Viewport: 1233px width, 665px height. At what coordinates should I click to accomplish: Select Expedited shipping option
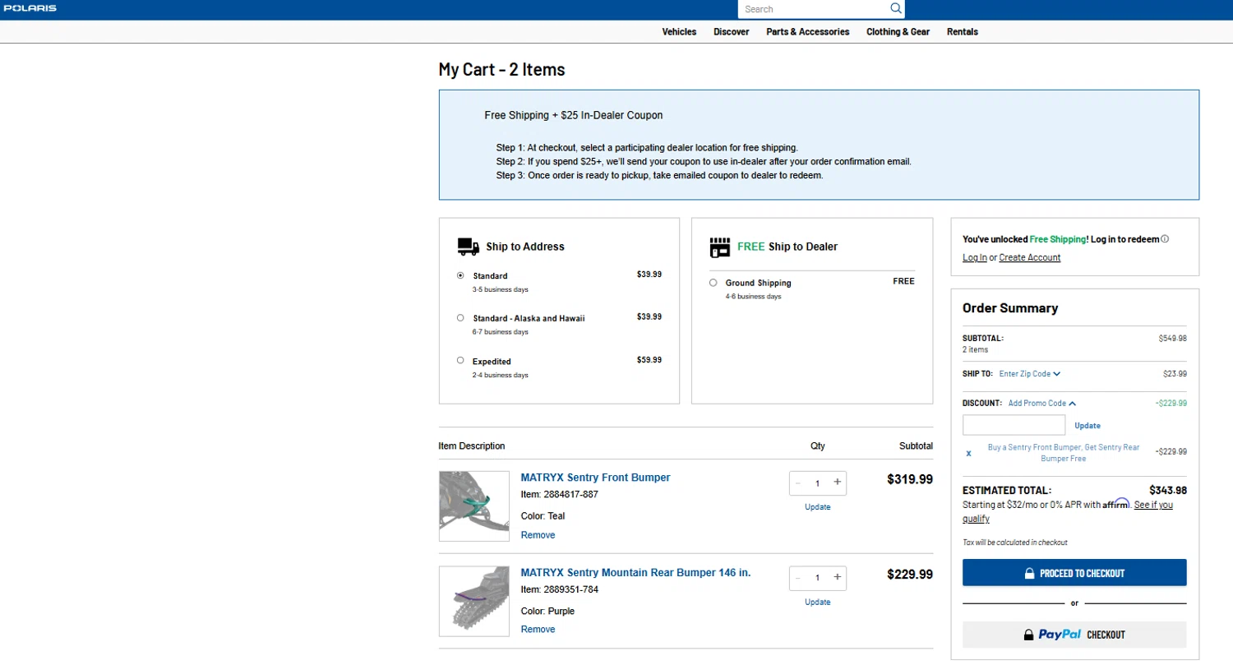point(460,360)
